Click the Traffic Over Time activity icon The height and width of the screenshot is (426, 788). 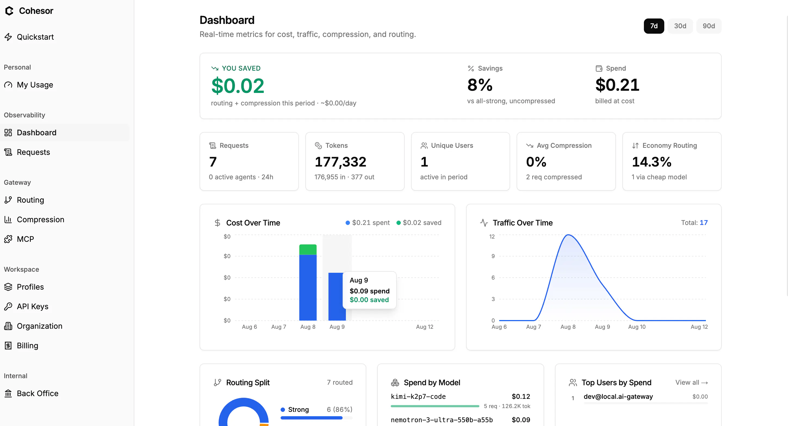[x=484, y=223]
